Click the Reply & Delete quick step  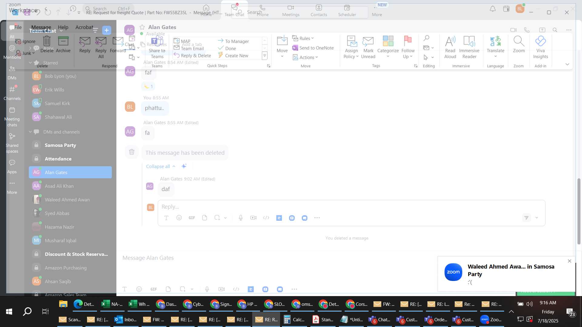pos(192,55)
